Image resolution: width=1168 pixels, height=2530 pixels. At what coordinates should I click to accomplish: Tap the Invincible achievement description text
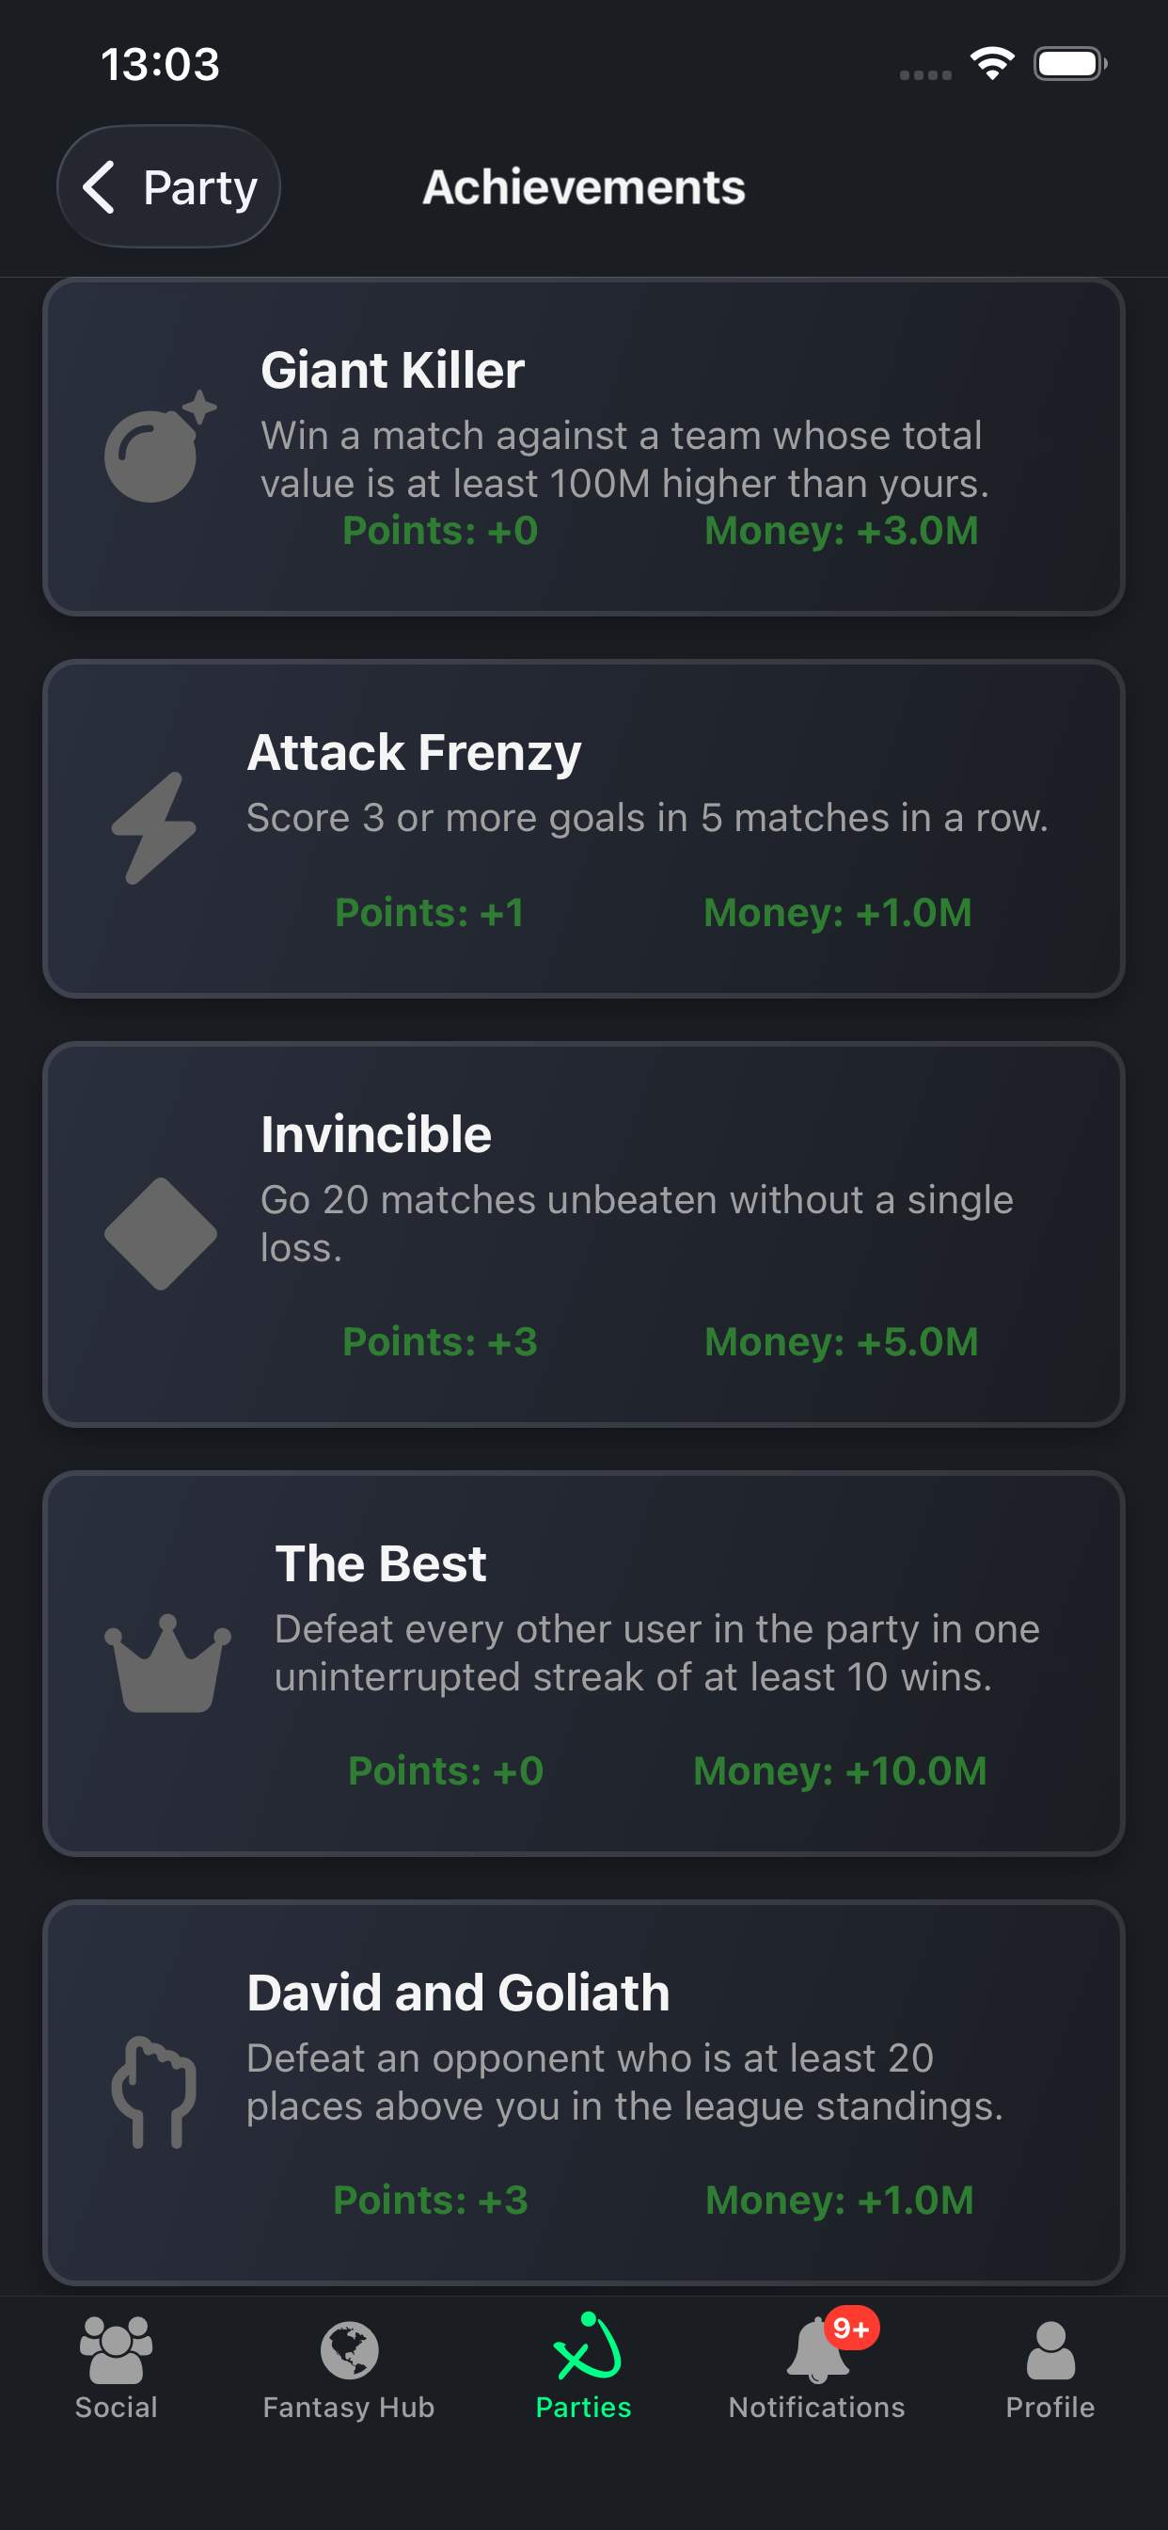(636, 1223)
